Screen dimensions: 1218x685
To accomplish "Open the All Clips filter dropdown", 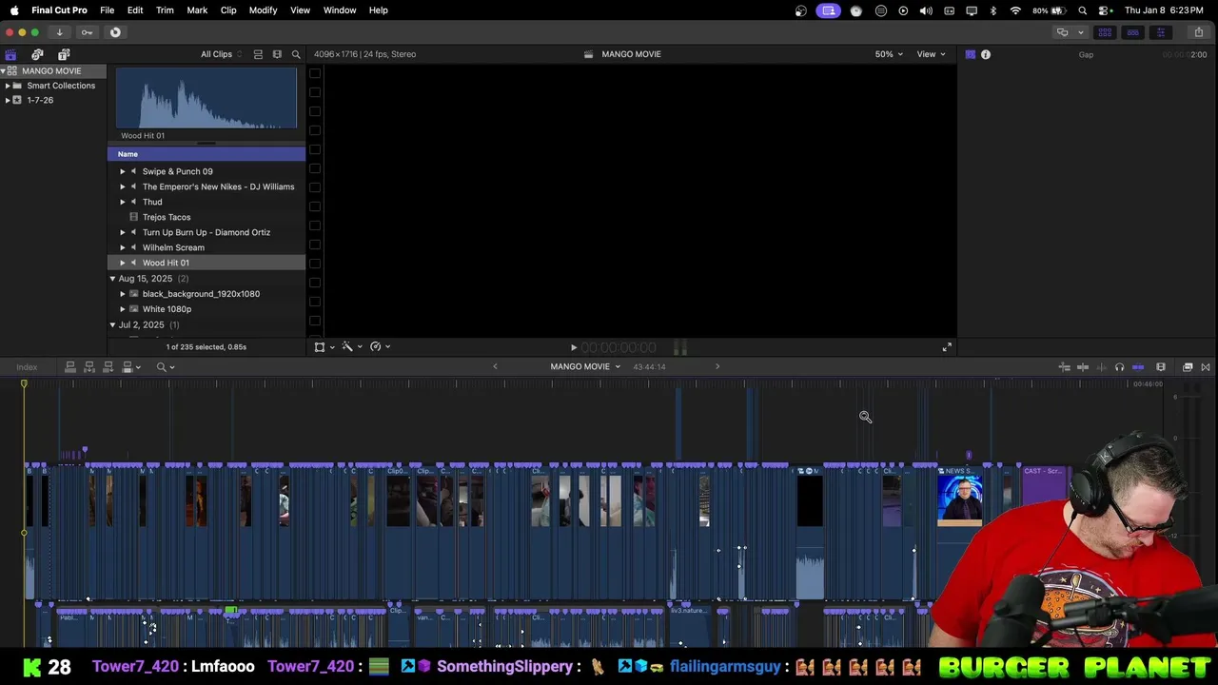I will tap(221, 54).
